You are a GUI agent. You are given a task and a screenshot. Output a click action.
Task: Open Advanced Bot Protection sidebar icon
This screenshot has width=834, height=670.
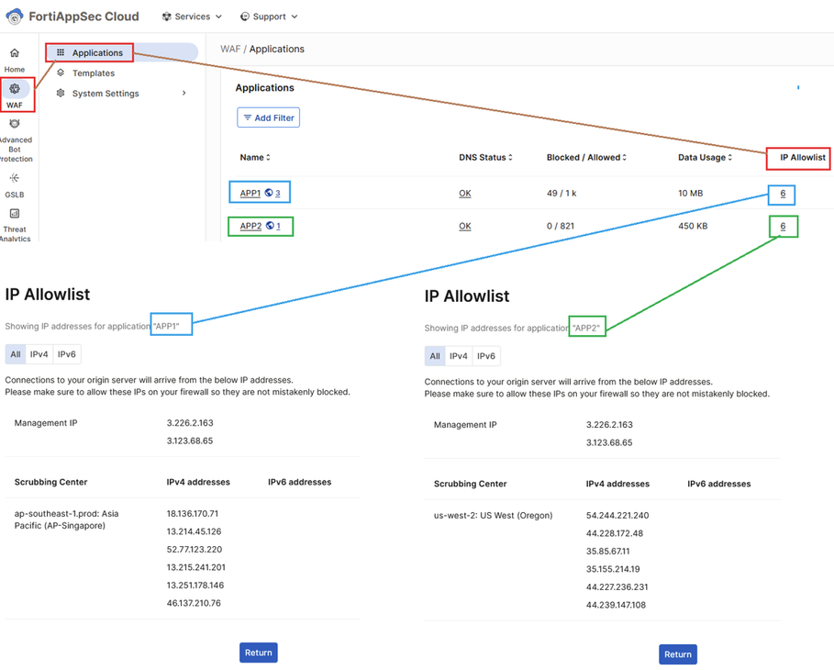click(15, 124)
